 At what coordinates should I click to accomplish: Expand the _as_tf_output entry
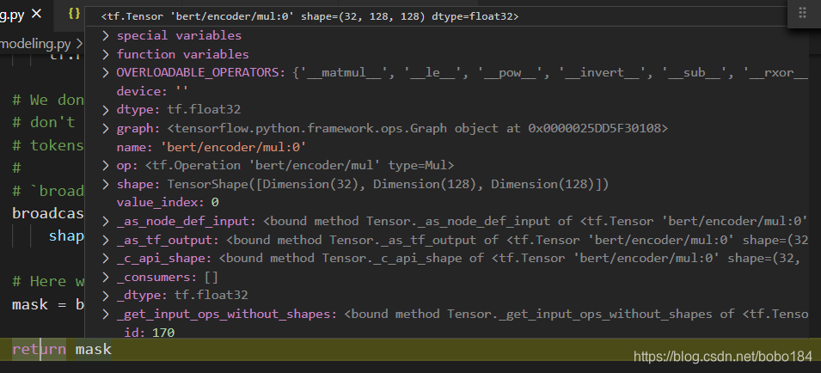tap(106, 240)
